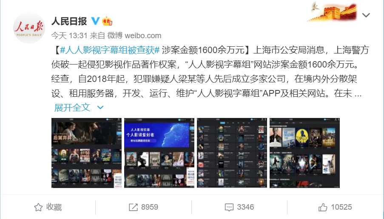Click the 收藏 favorites button label
The height and width of the screenshot is (219, 384).
pos(54,207)
